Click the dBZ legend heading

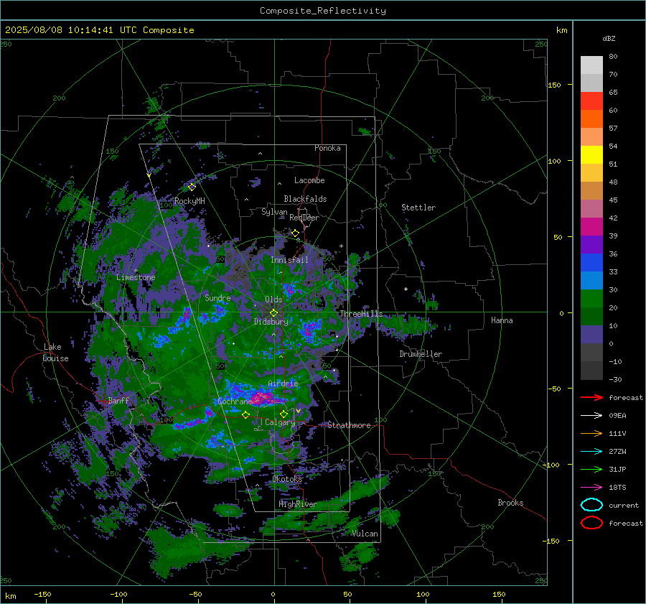(x=609, y=39)
